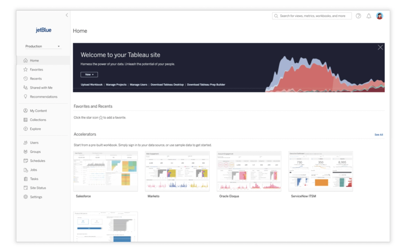
Task: Open the Oracle Eloqua accelerator thumbnail
Action: coord(249,171)
